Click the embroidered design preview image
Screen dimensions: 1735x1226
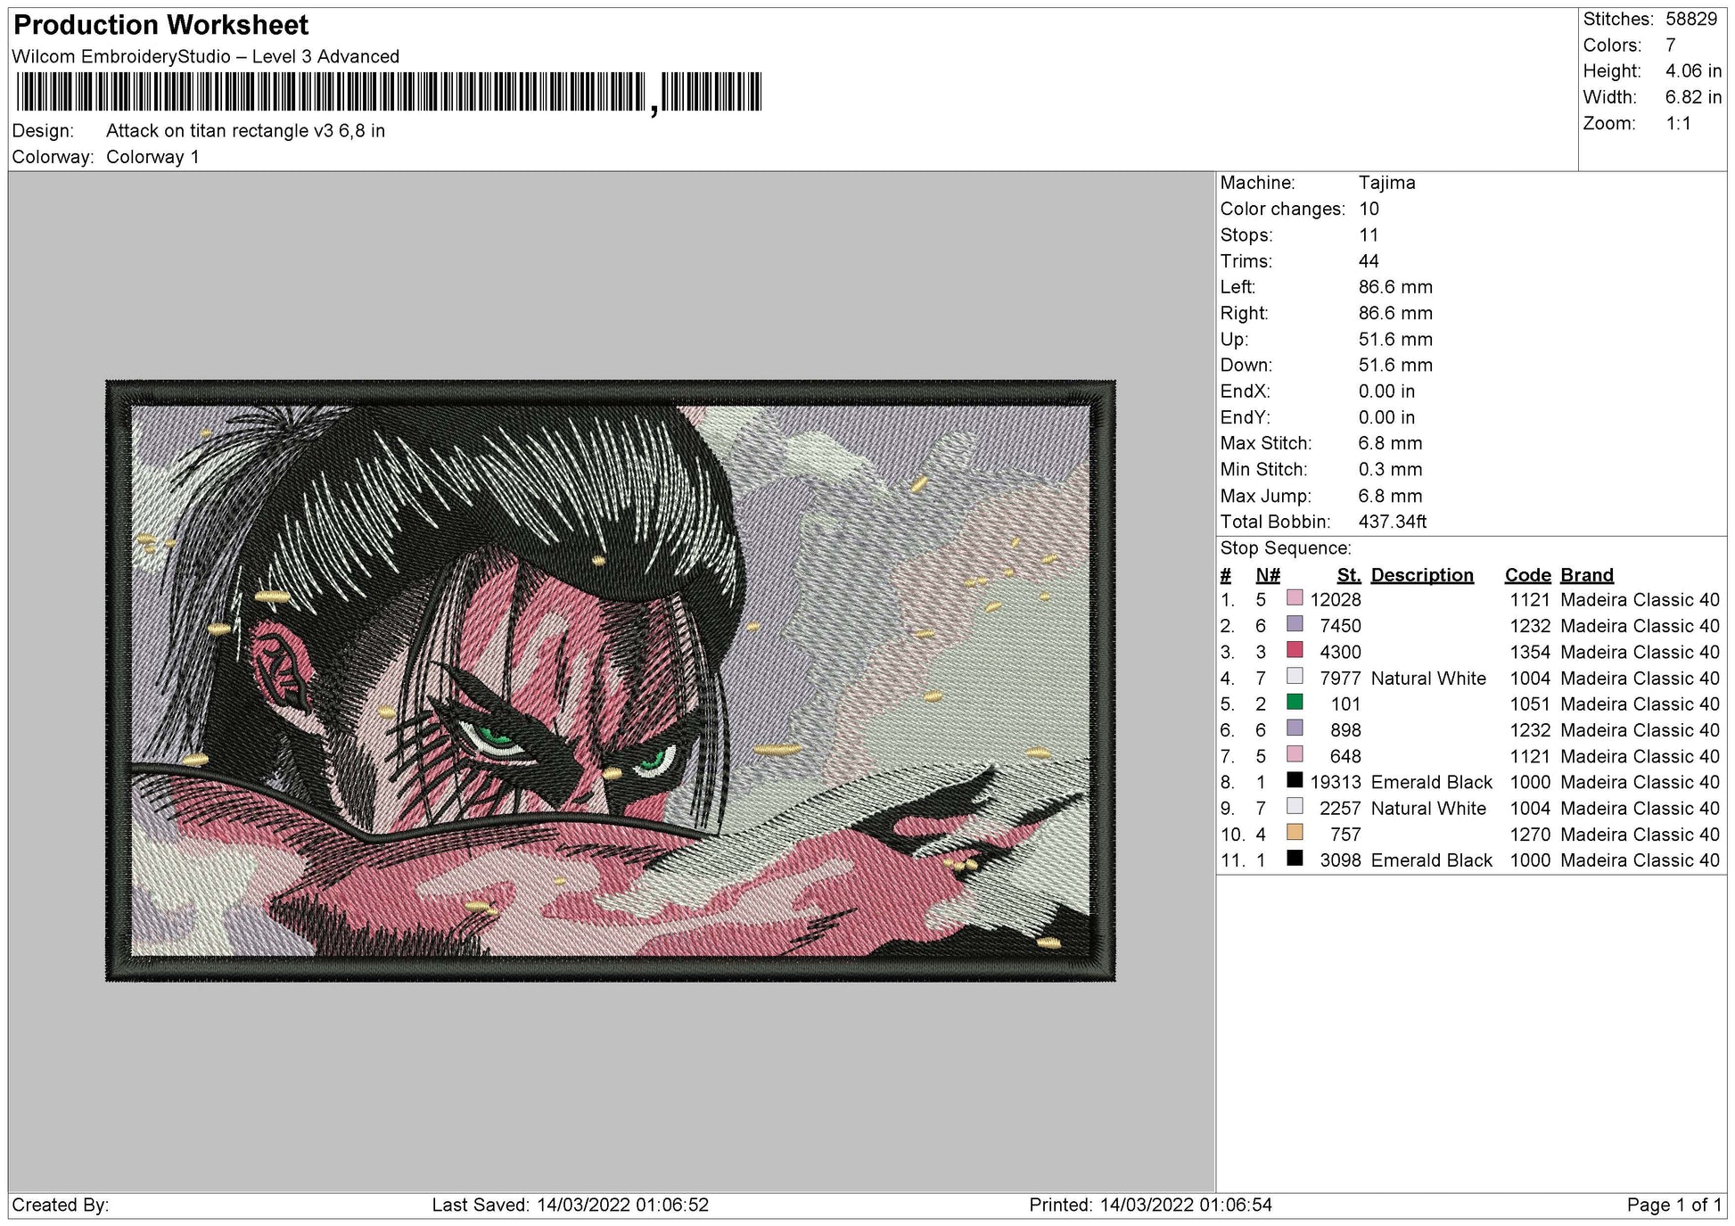pyautogui.click(x=611, y=681)
